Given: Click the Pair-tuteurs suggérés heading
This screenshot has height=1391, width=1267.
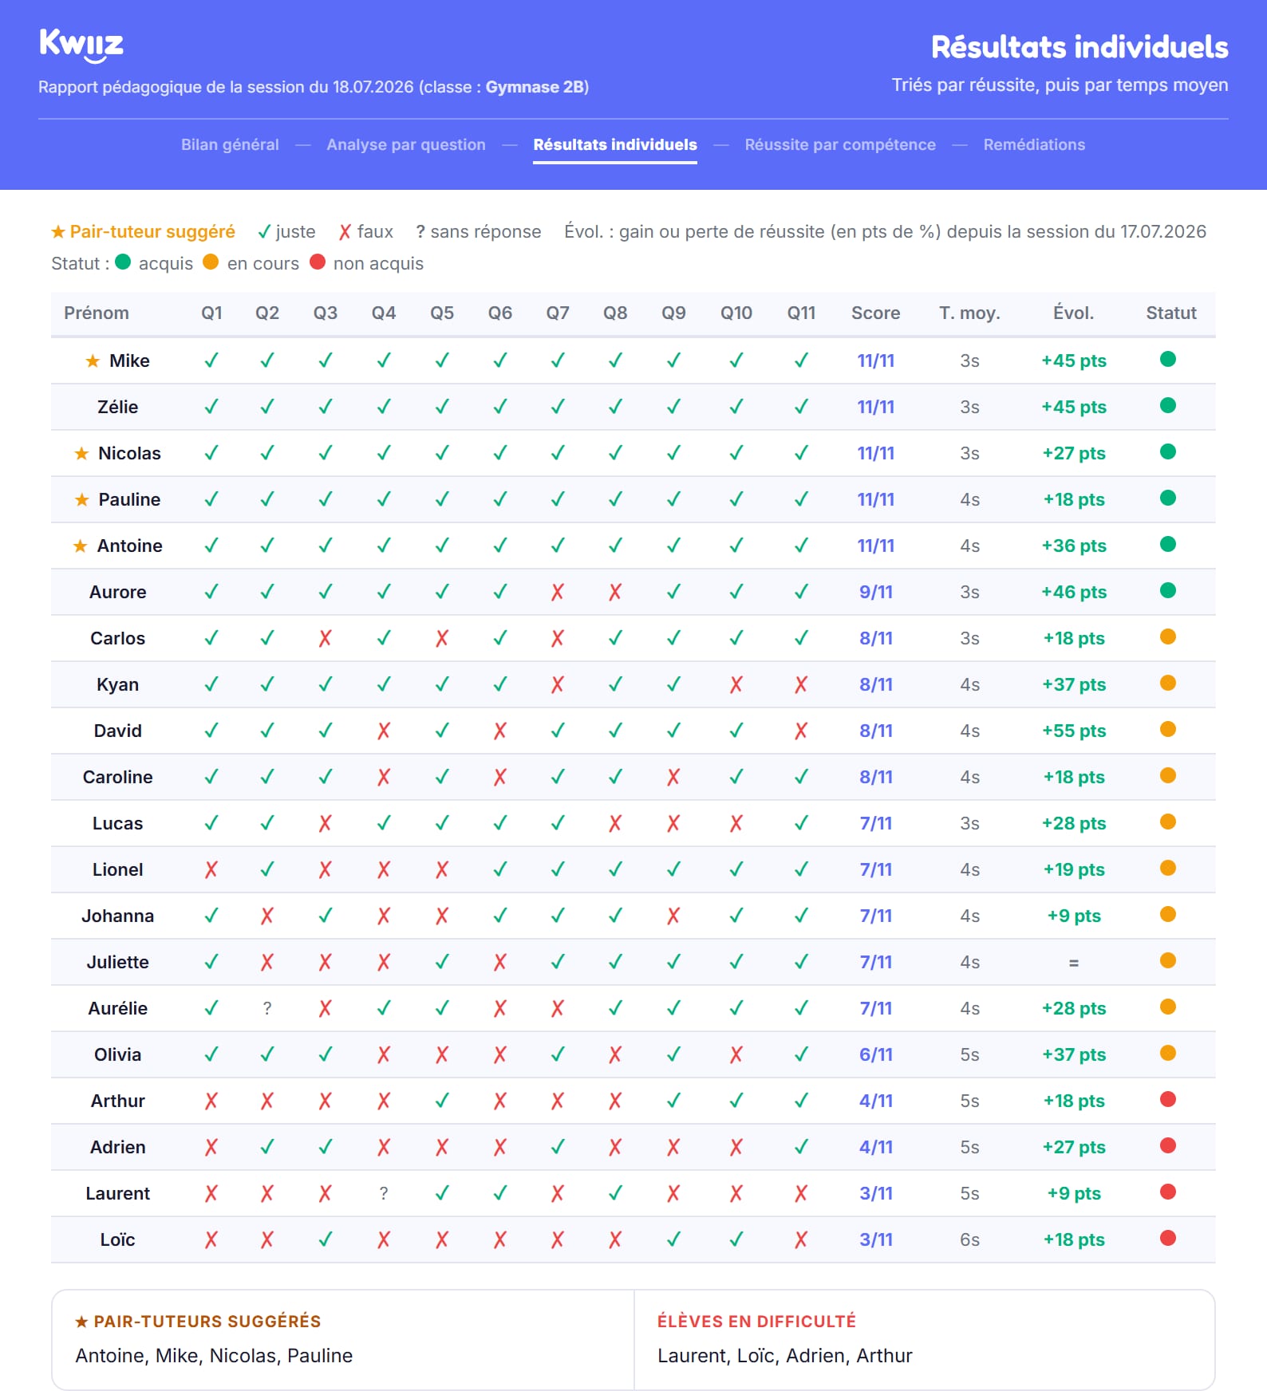Looking at the screenshot, I should coord(198,1321).
